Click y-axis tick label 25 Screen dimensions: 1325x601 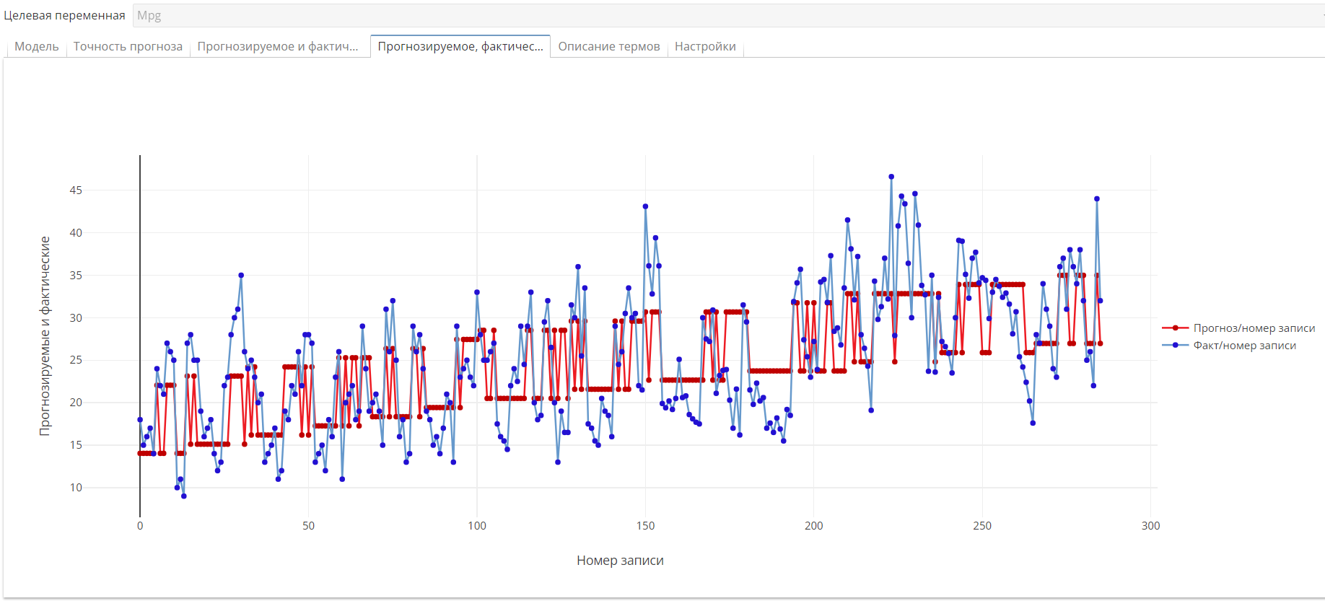[76, 360]
